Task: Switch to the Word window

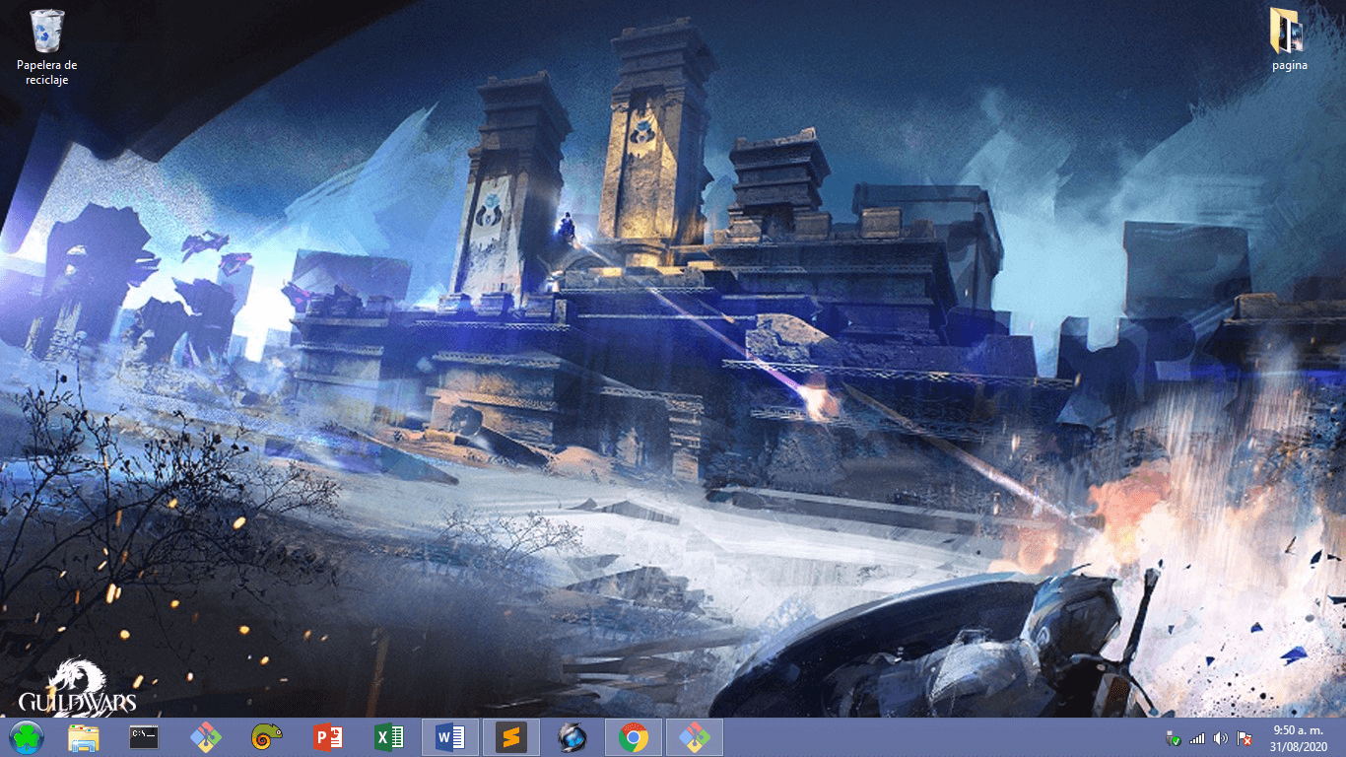Action: [450, 737]
